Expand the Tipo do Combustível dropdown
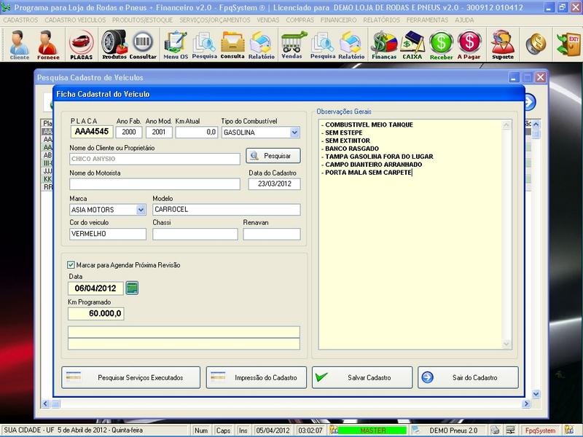Image resolution: width=583 pixels, height=437 pixels. point(294,133)
